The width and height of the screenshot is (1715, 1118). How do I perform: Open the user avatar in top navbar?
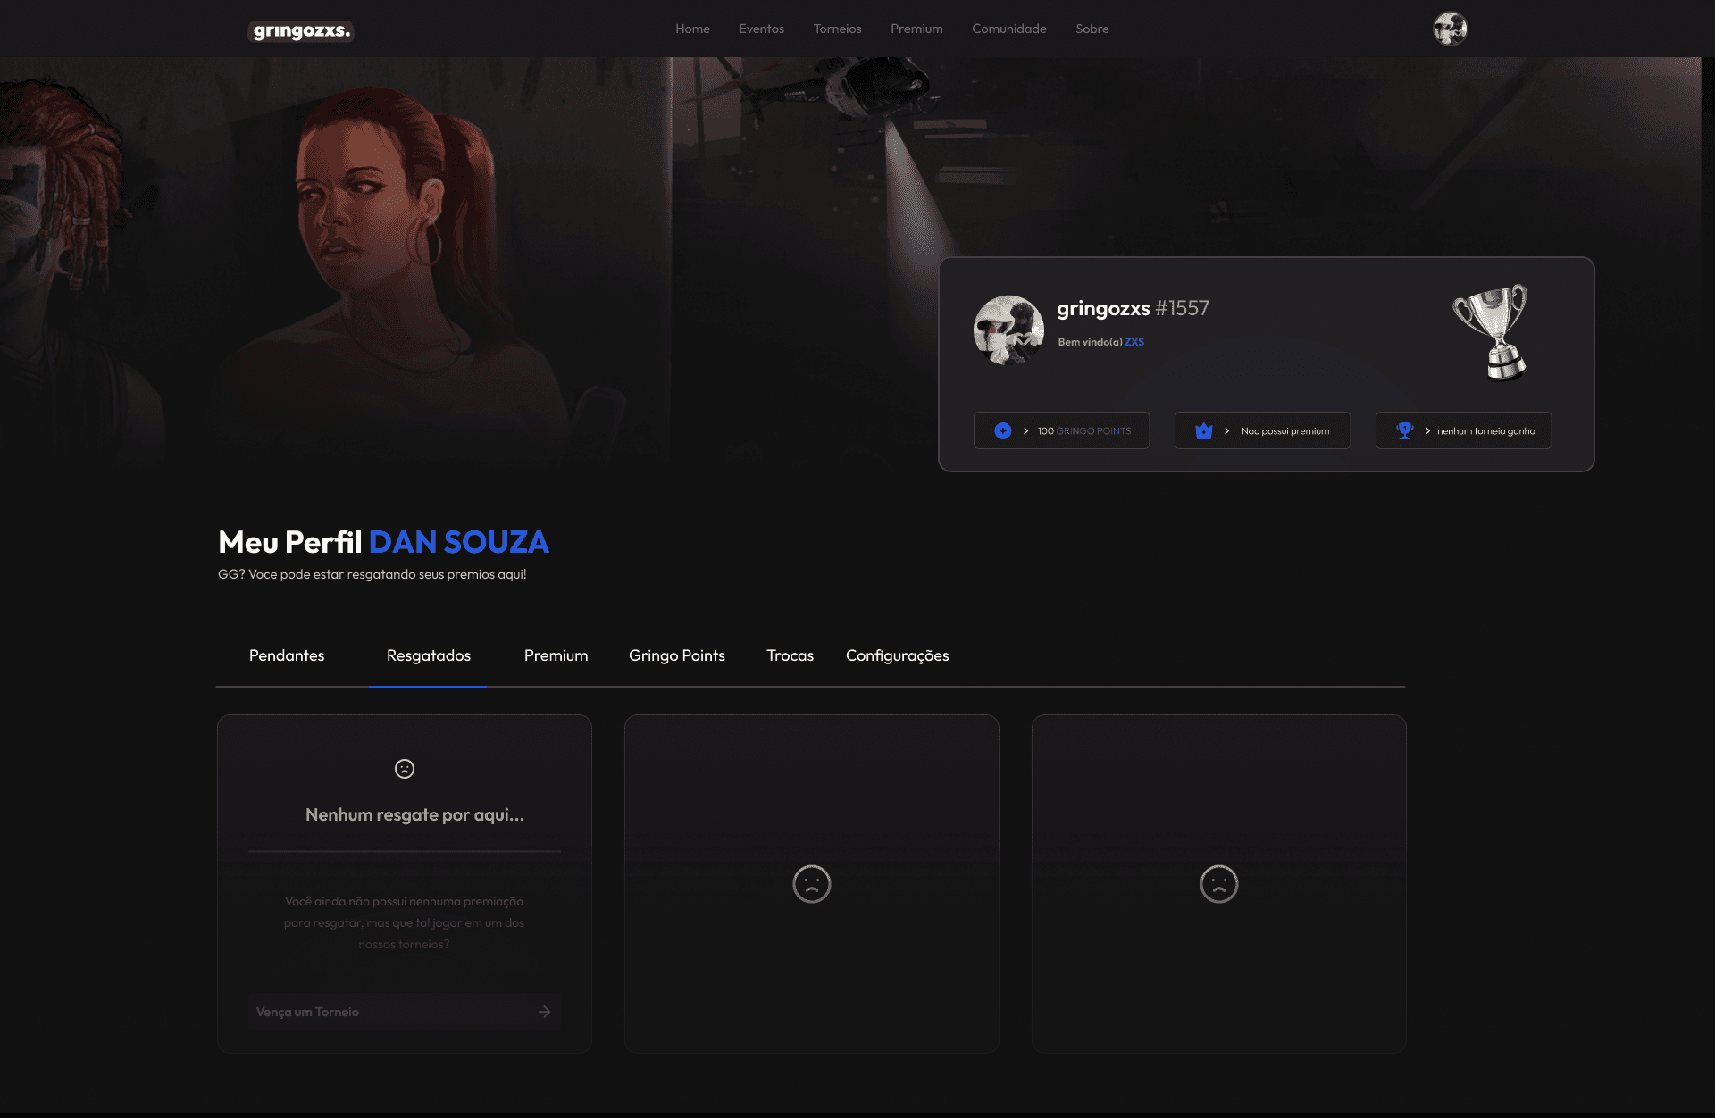[x=1450, y=29]
